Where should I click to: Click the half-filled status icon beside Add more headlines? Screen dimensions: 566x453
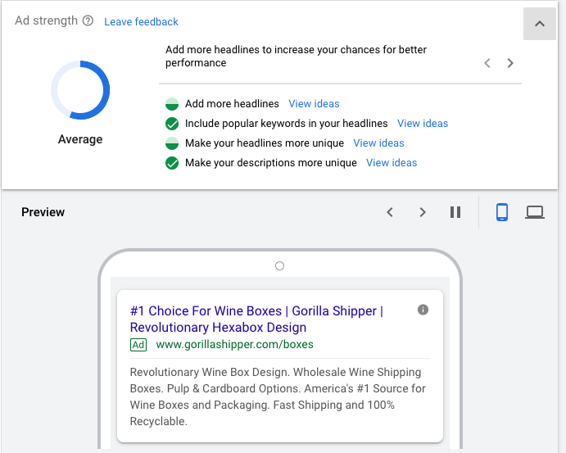click(x=172, y=104)
